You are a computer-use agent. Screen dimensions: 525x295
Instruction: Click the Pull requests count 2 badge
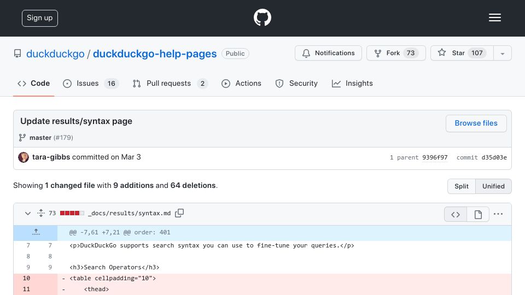point(202,84)
